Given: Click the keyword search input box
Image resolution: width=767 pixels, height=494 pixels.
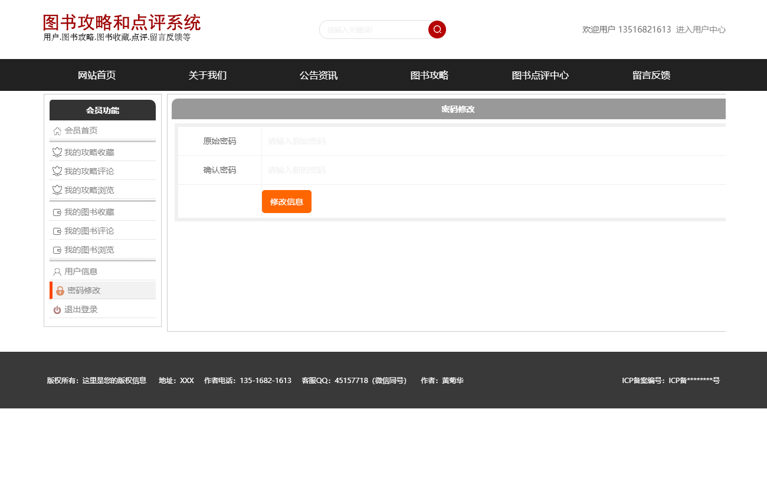Looking at the screenshot, I should click(x=375, y=30).
